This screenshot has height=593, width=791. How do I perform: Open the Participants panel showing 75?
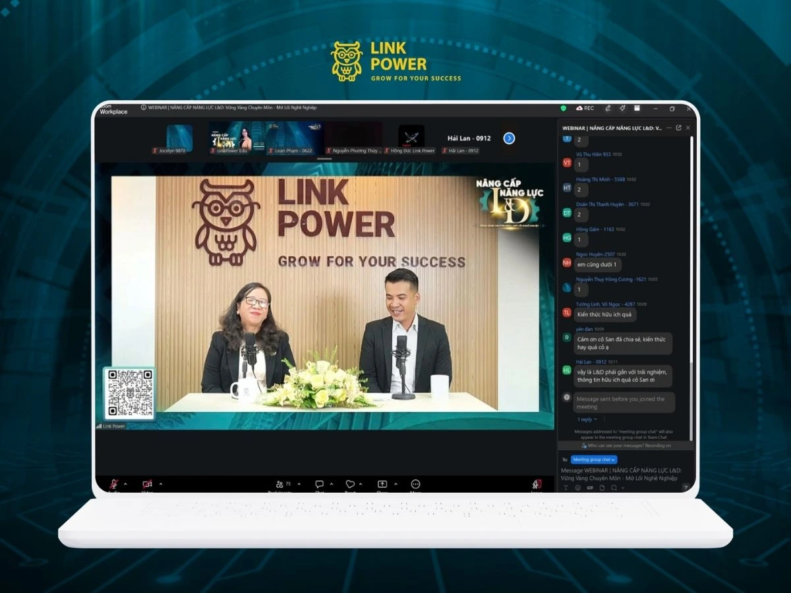click(283, 484)
